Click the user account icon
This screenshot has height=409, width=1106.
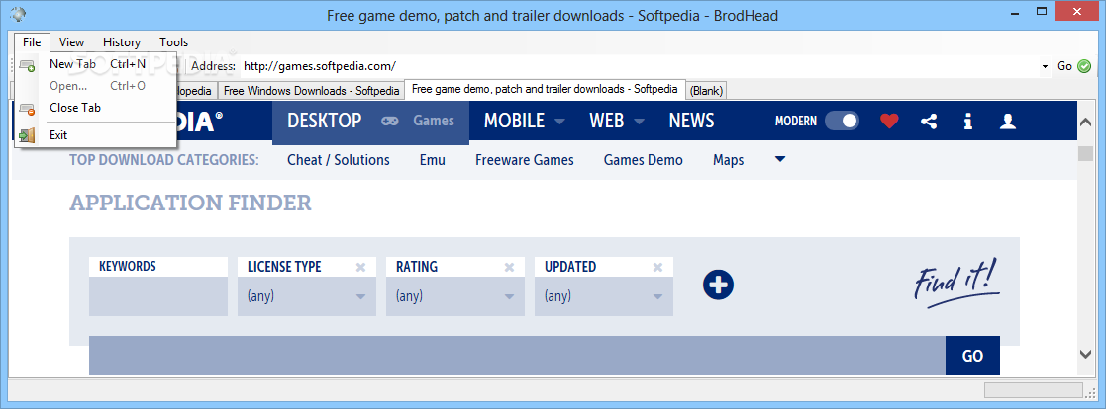tap(1008, 122)
